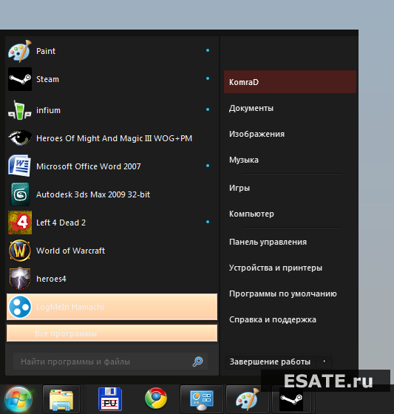This screenshot has width=394, height=414.
Task: Expand infium jump list dot
Action: click(208, 109)
